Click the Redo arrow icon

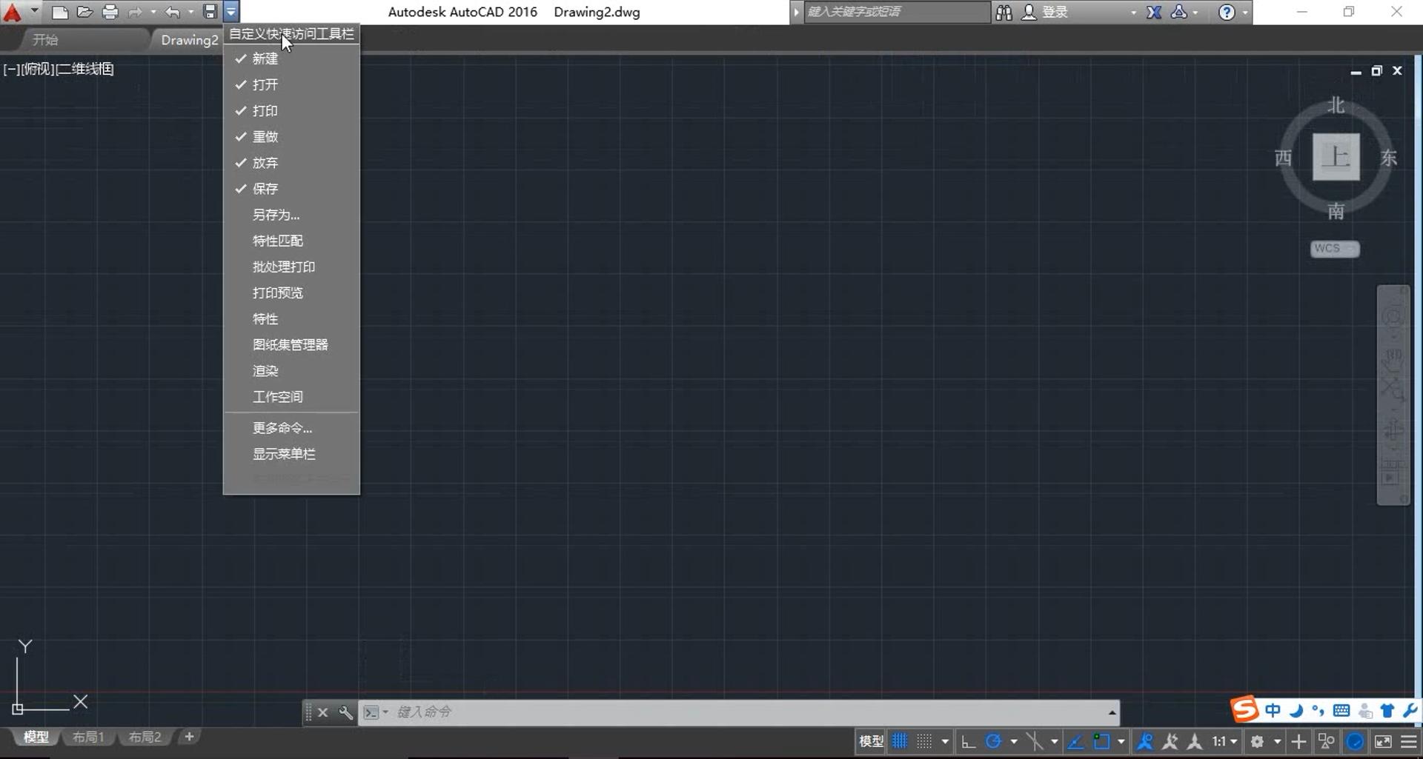tap(135, 12)
